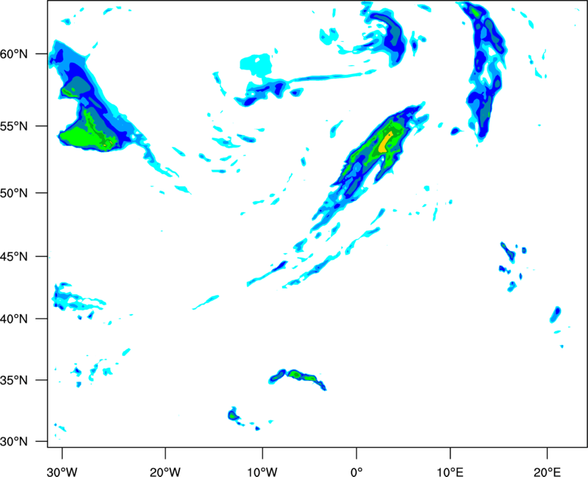Click the 60°N latitude label
588x477 pixels.
tap(14, 54)
